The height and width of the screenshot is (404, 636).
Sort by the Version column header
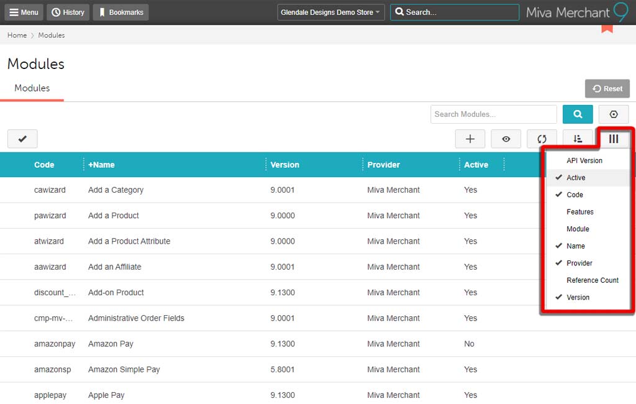(284, 165)
